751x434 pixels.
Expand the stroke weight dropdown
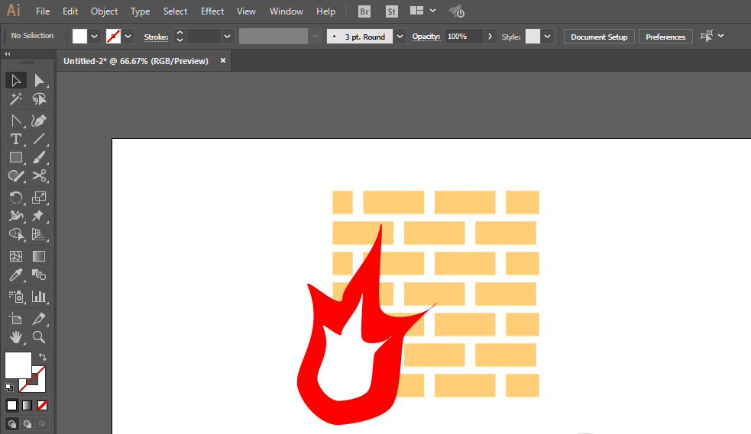(228, 37)
